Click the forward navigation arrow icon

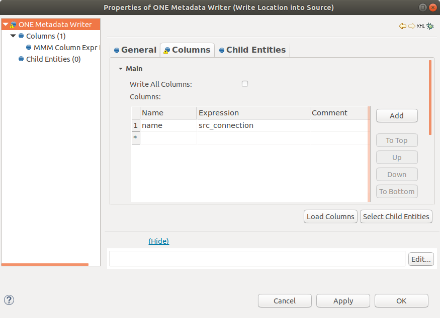(x=412, y=26)
